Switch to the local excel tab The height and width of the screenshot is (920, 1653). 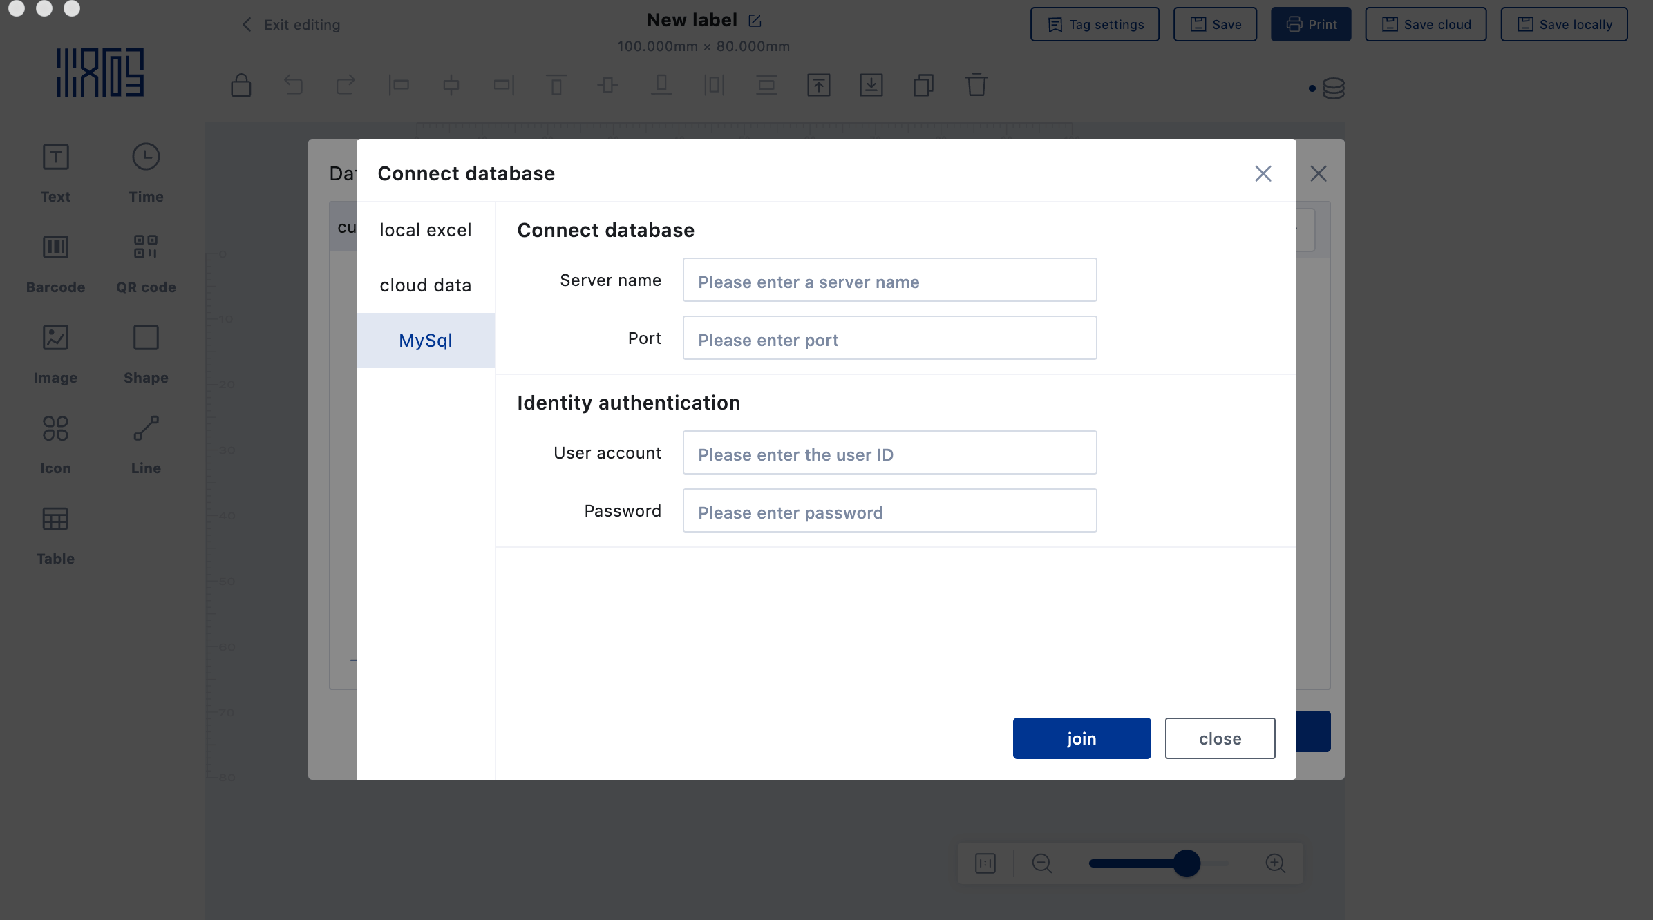(x=426, y=230)
